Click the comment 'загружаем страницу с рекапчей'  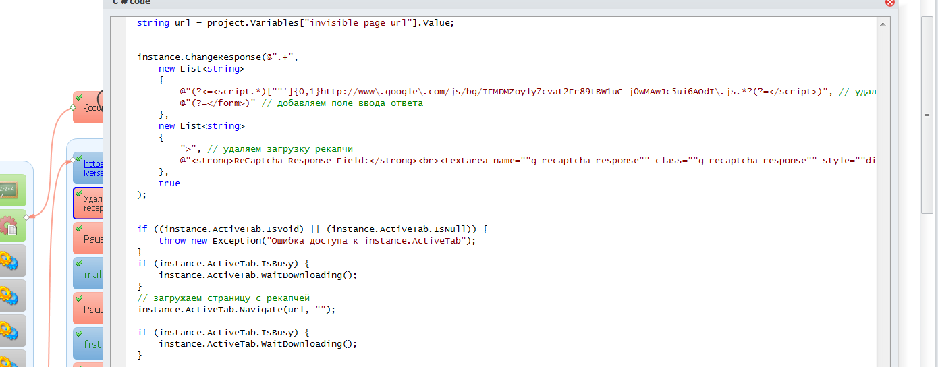pos(223,298)
